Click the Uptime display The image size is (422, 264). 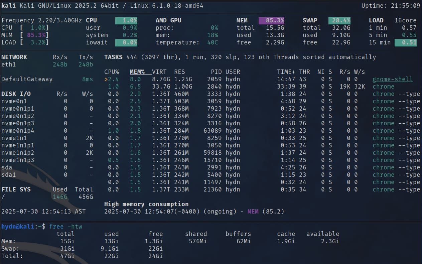point(391,6)
